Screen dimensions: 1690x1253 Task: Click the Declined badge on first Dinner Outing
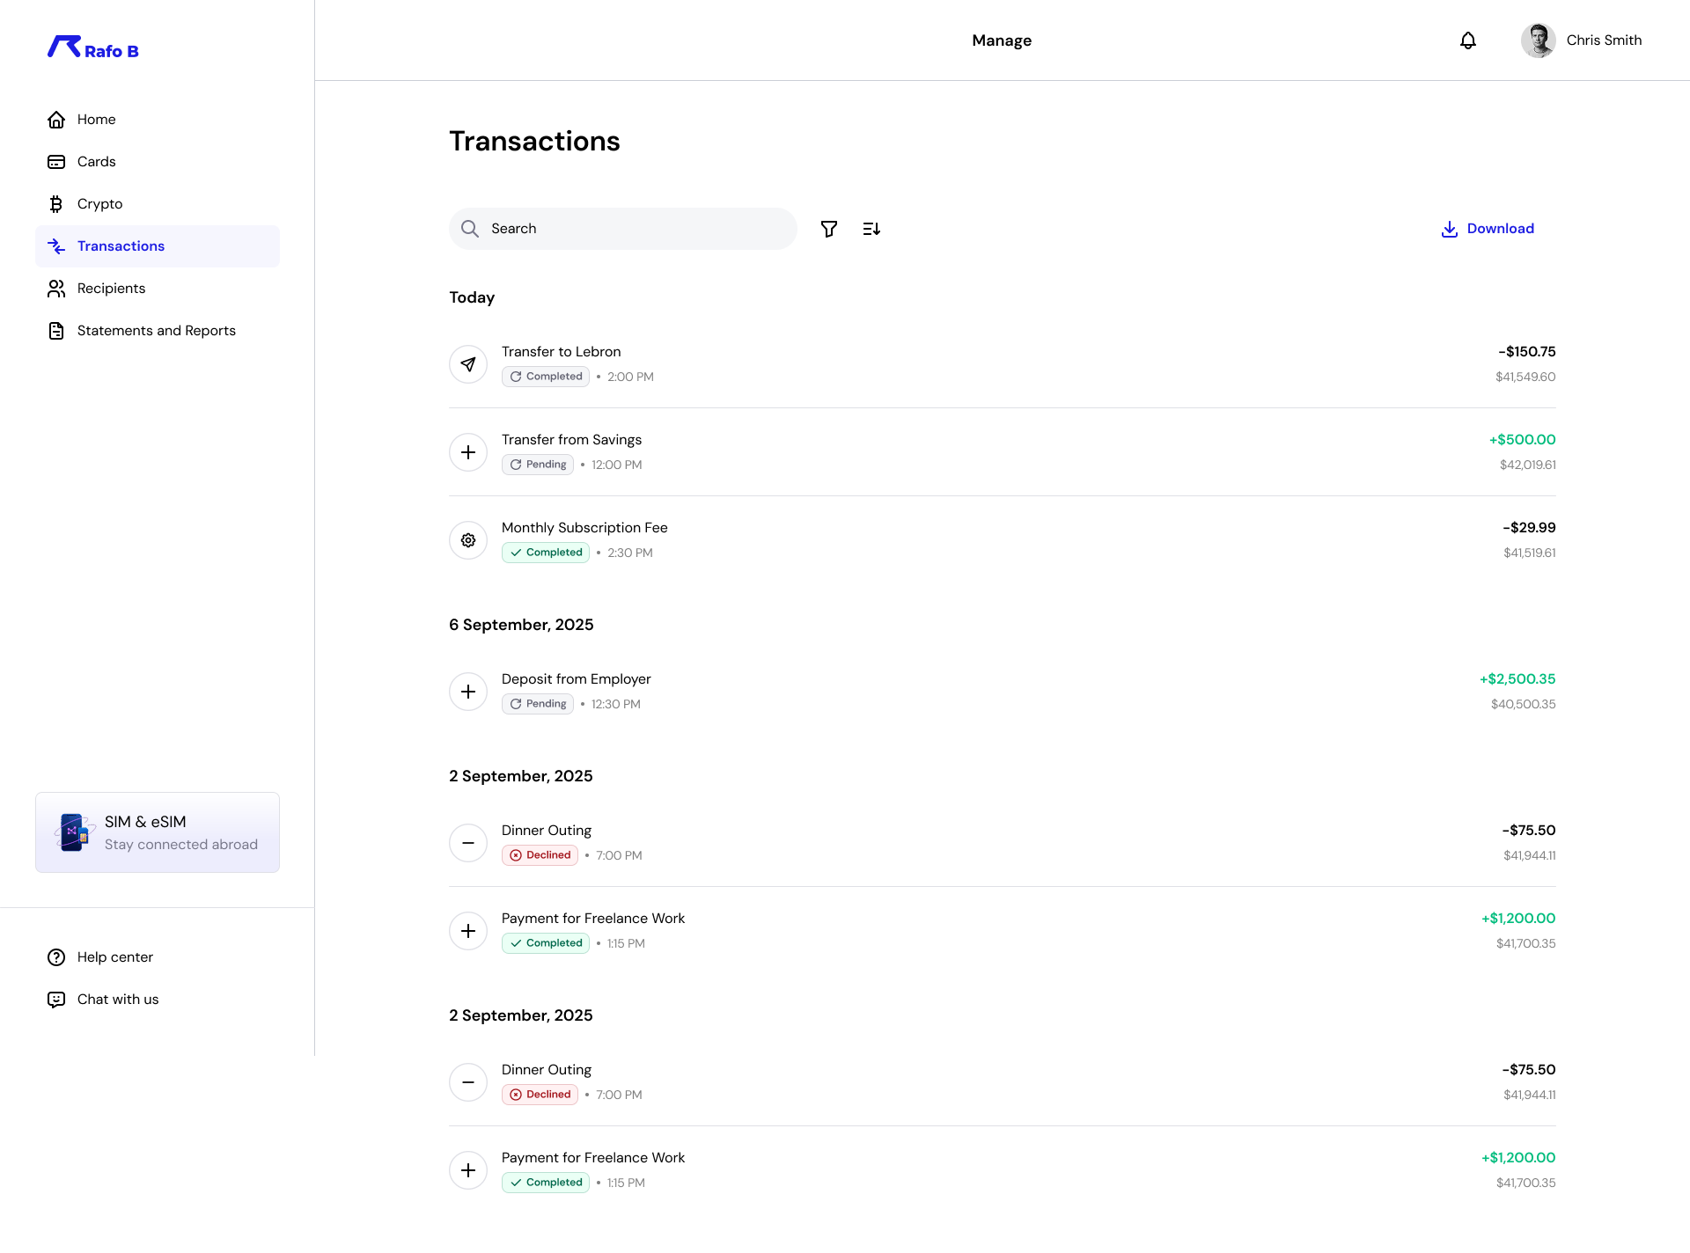tap(540, 855)
